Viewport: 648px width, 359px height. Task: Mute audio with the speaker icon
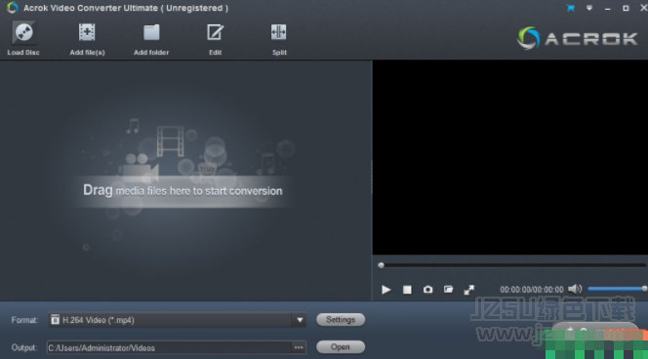(575, 289)
